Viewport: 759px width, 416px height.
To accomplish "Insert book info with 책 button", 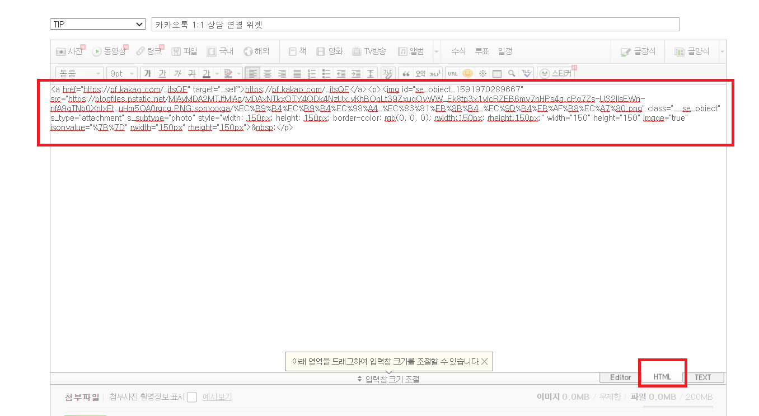I will [297, 51].
